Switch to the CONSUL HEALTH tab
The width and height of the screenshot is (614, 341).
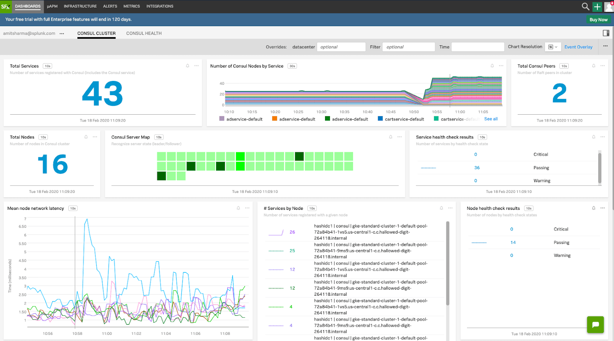point(144,33)
